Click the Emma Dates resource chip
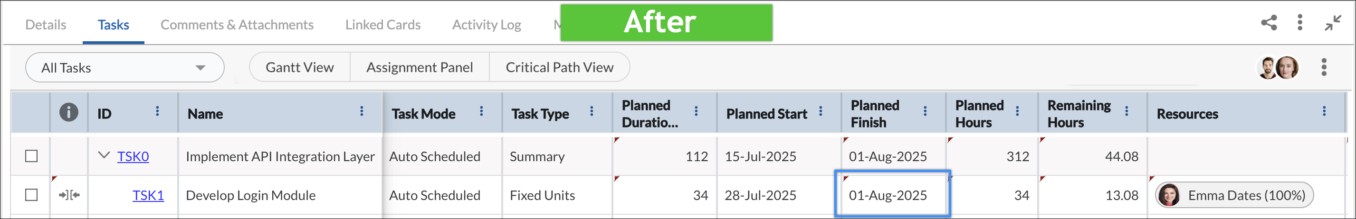 (1234, 195)
